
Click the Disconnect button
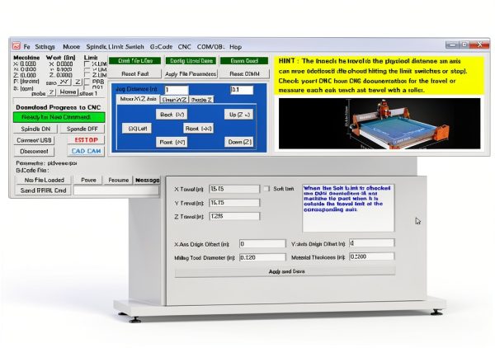(x=34, y=151)
